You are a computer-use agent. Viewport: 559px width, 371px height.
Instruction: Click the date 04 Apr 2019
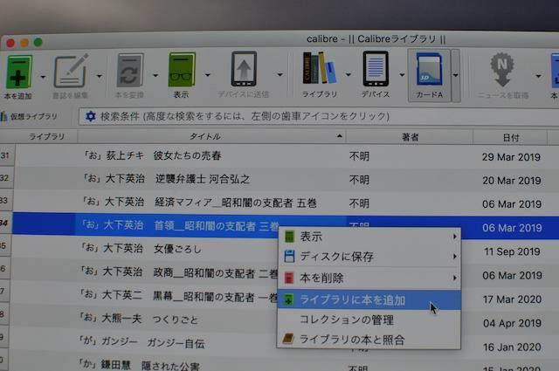(512, 323)
